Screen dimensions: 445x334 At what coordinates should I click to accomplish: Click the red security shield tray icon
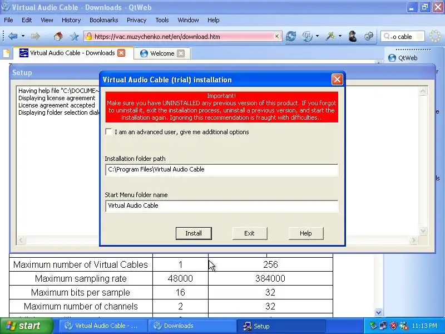393,326
